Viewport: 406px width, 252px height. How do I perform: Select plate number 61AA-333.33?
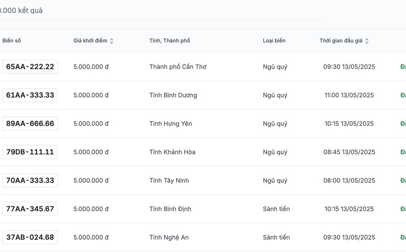coord(30,95)
